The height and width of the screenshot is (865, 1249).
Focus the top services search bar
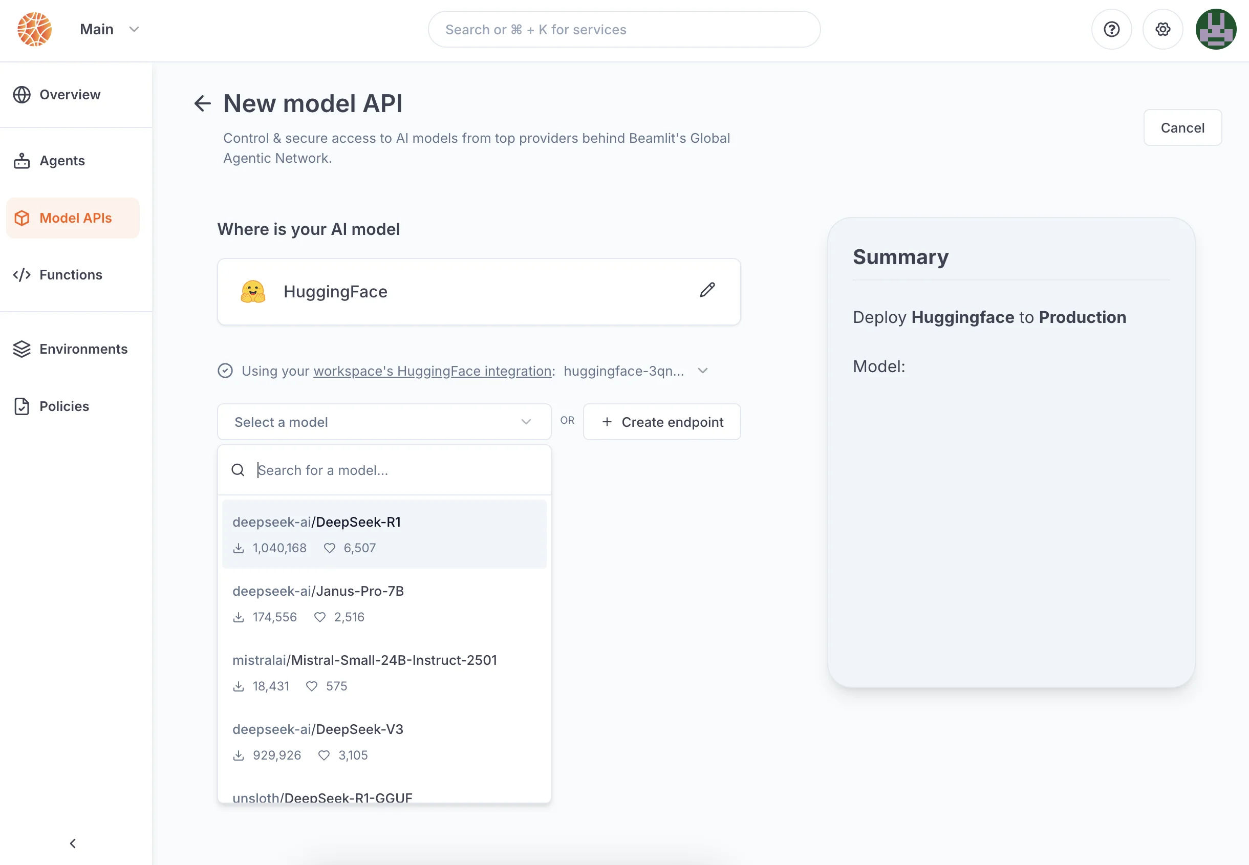[x=623, y=29]
